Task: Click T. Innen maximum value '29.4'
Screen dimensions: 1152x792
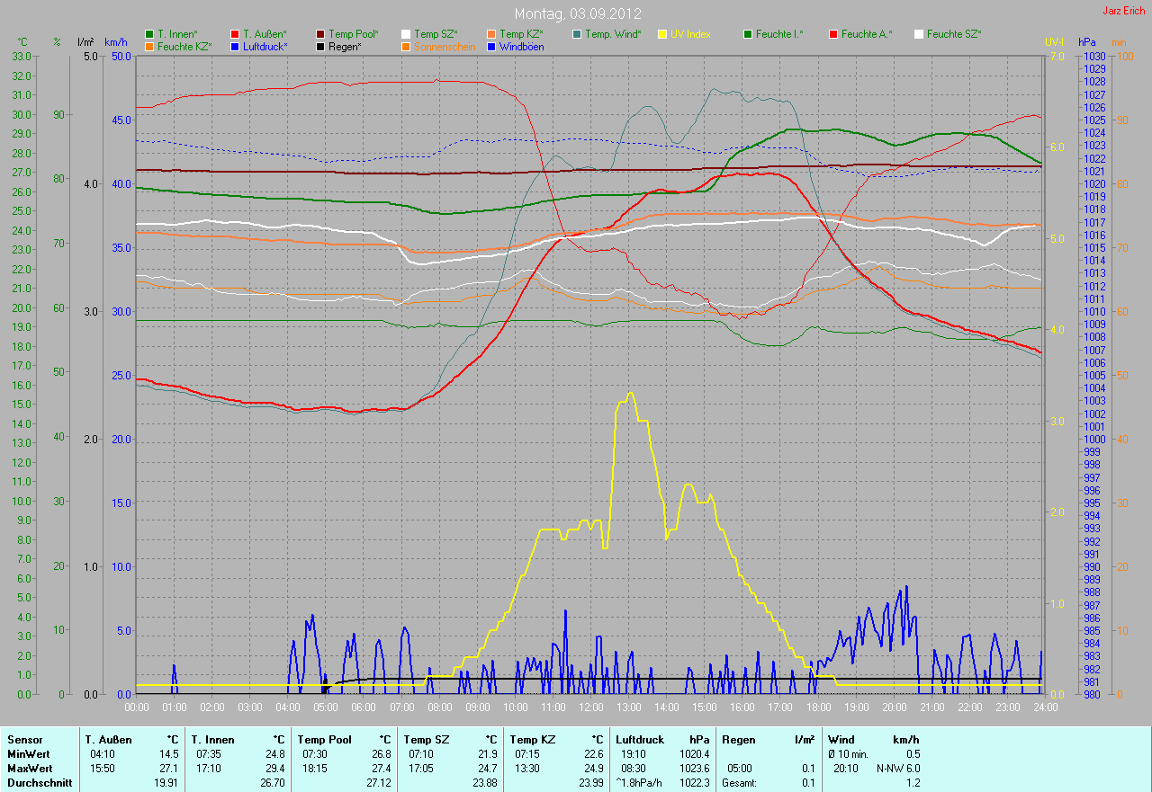Action: 274,769
